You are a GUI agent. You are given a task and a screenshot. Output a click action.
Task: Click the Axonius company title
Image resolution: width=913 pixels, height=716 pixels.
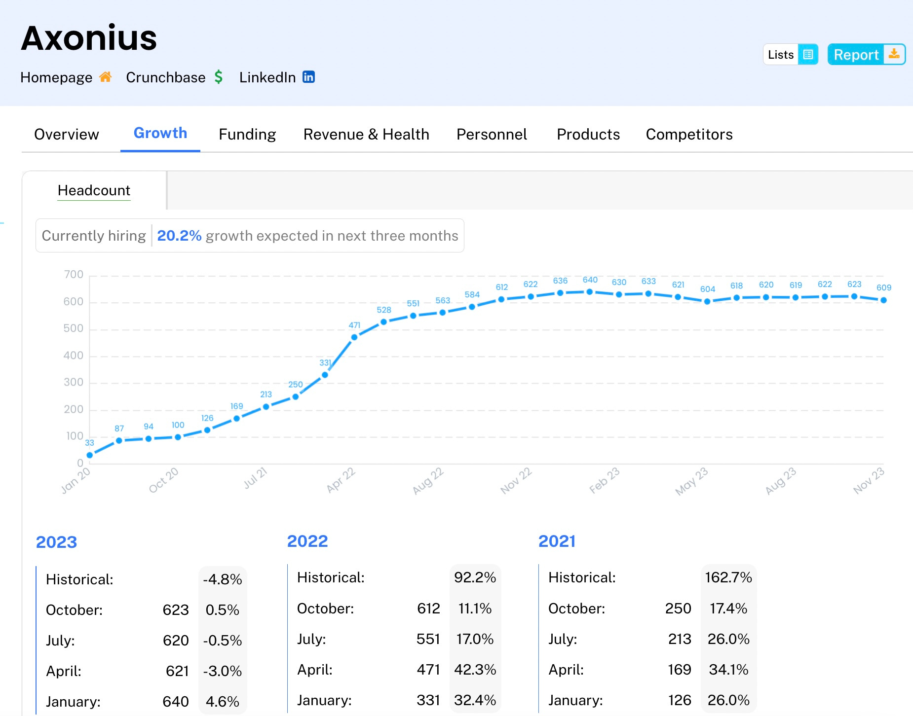click(89, 38)
